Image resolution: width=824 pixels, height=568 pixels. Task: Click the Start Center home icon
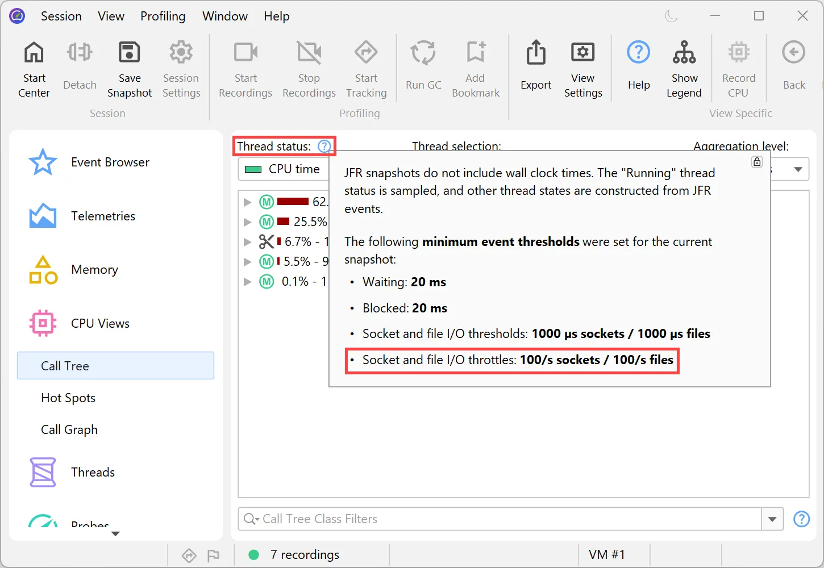(34, 53)
